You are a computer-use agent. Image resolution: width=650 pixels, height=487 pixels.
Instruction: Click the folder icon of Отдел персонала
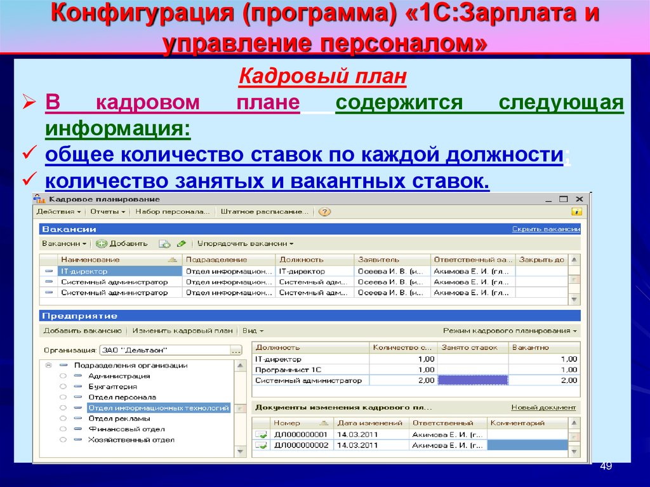(78, 397)
